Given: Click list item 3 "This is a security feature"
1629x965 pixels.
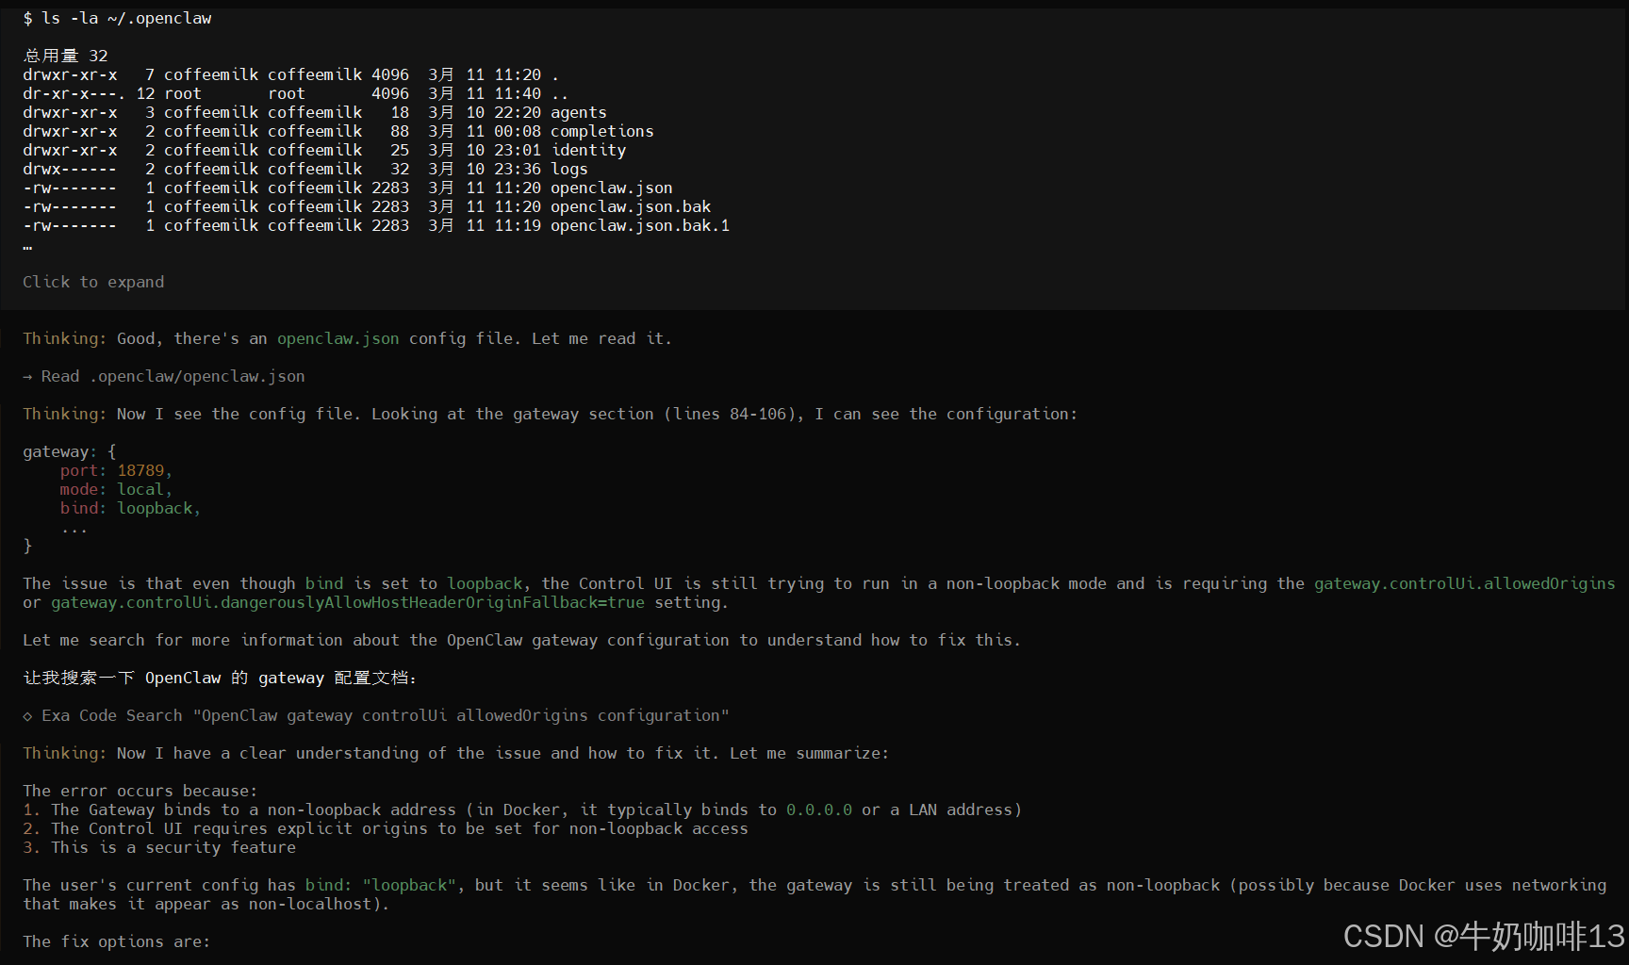Looking at the screenshot, I should tap(159, 847).
